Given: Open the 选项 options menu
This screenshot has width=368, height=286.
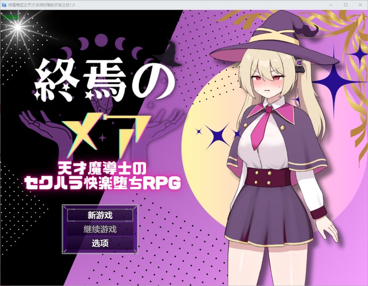Looking at the screenshot, I should pos(100,243).
